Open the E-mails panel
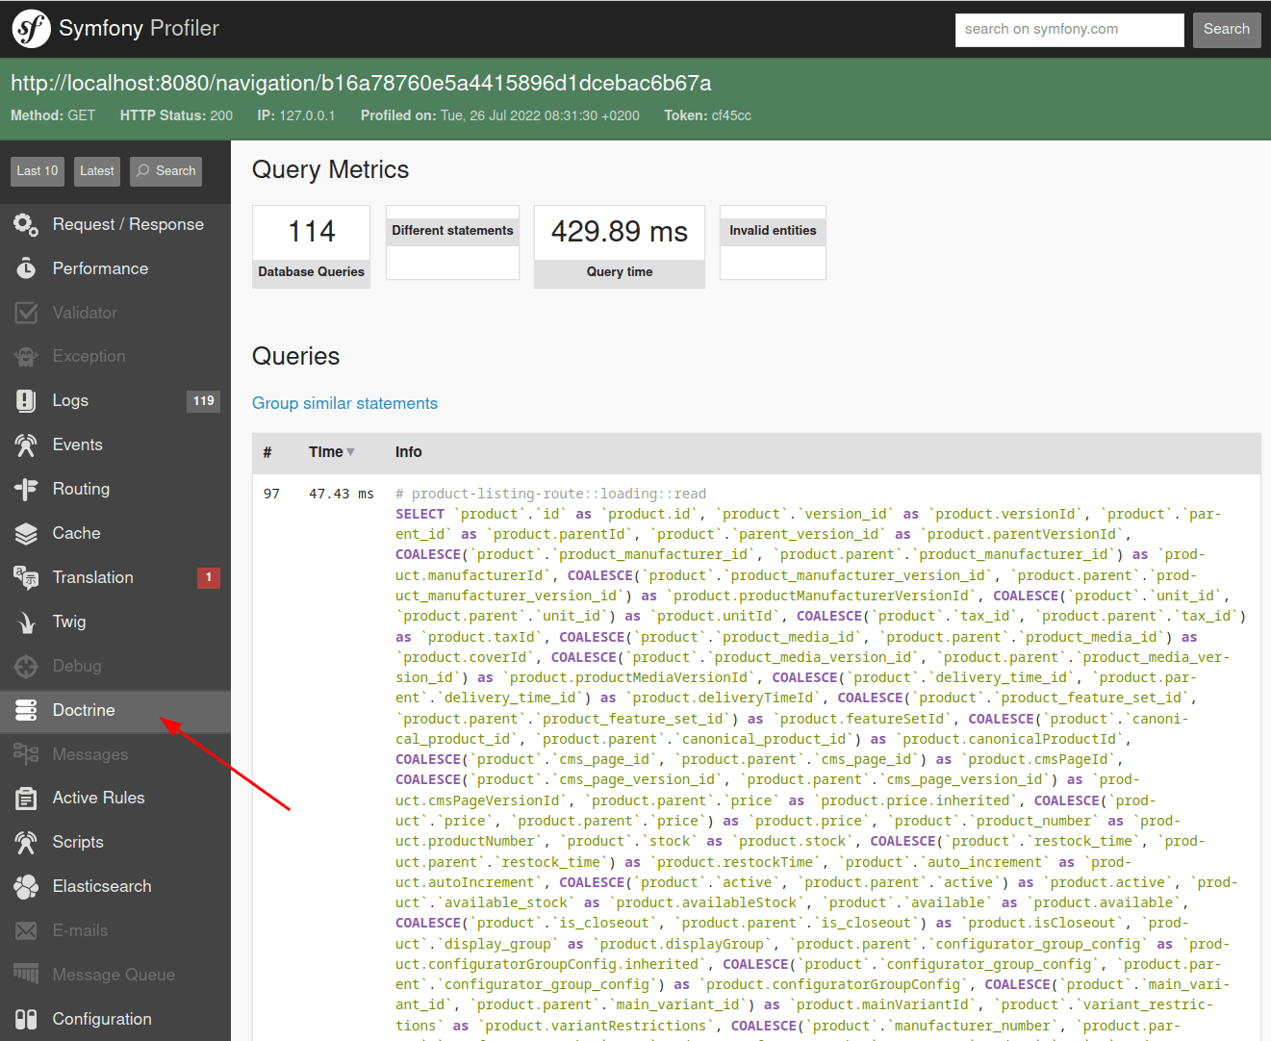Screen dimensions: 1271x1041 pos(79,930)
